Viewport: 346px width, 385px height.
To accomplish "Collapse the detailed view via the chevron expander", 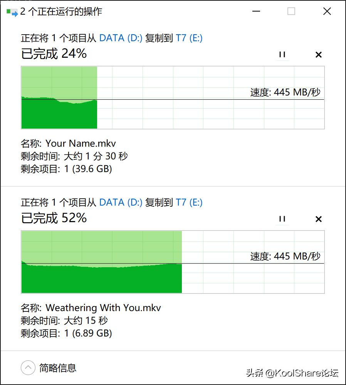I will [28, 368].
